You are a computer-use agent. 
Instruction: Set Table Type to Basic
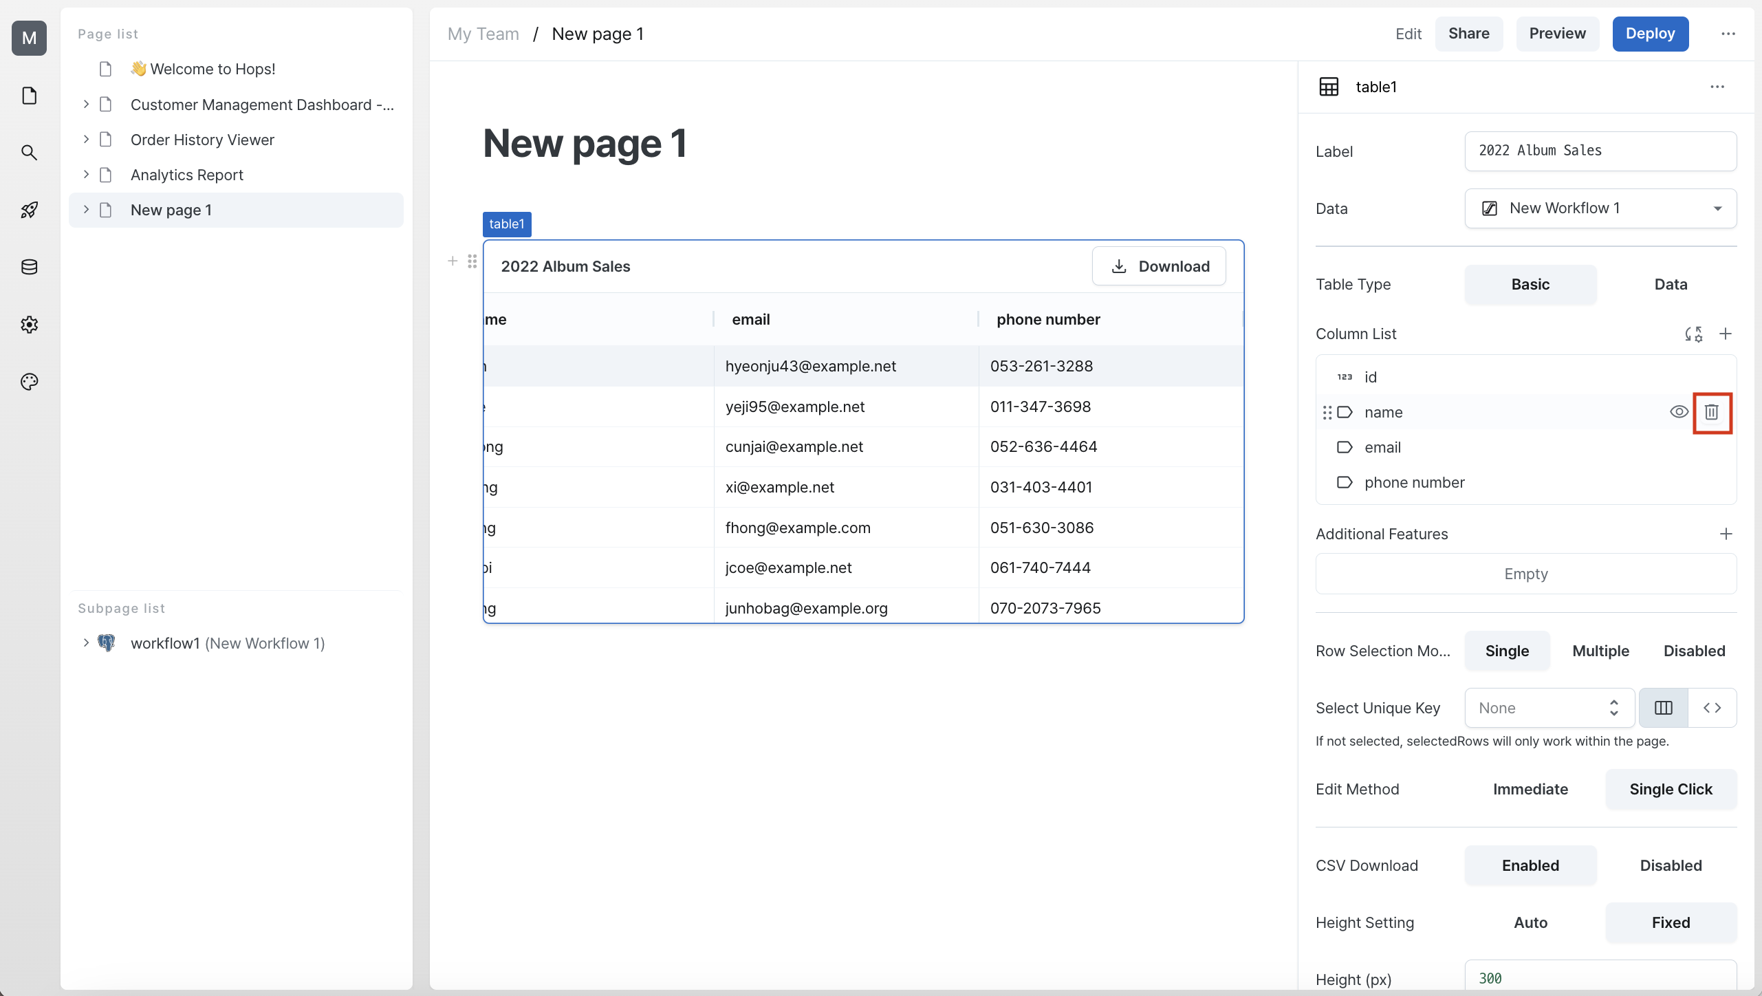point(1530,284)
